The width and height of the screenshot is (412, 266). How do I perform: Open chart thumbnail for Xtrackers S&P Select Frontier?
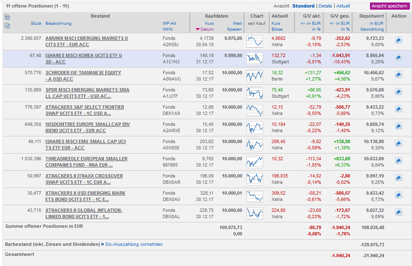coord(255,110)
